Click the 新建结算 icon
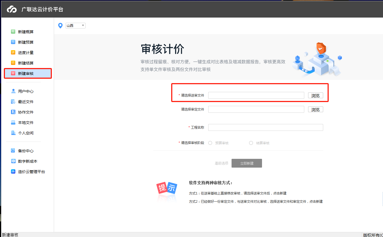The image size is (383, 237). click(x=13, y=63)
